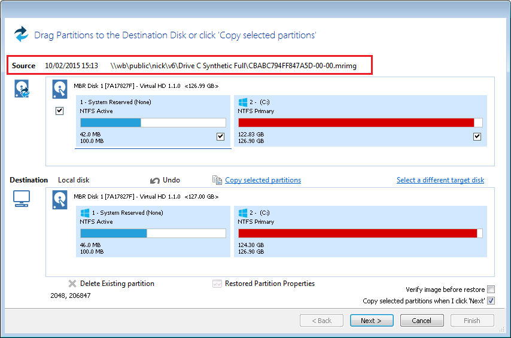
Task: Select the destination C: partition red usage bar
Action: (357, 233)
